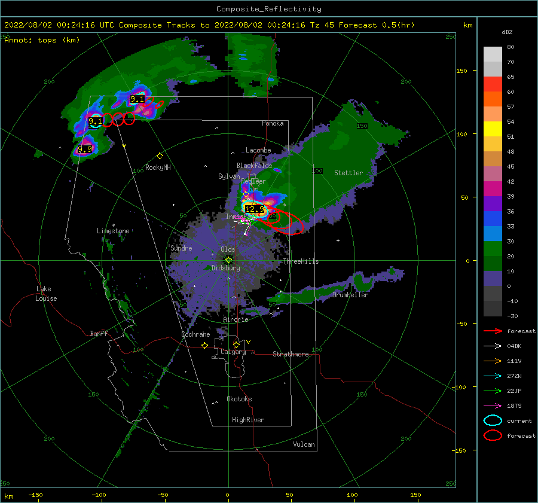Click the orange 111V track arrow
This screenshot has width=538, height=503.
(x=493, y=361)
